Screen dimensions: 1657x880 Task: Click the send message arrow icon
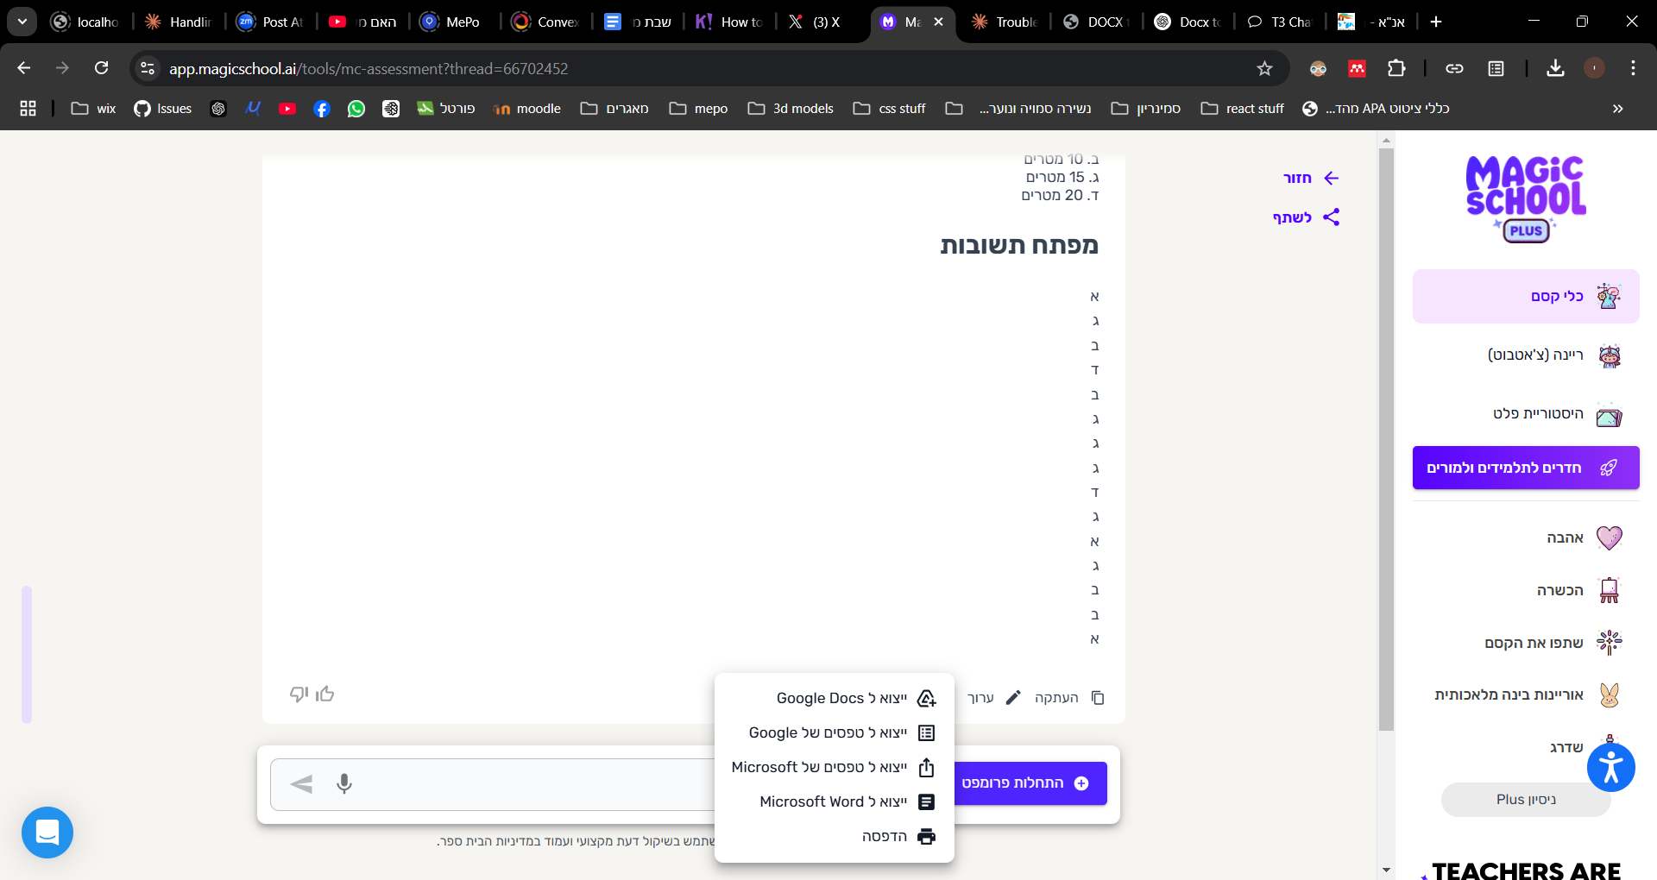[301, 783]
